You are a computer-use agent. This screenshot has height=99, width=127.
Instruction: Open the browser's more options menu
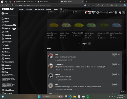[121, 5]
